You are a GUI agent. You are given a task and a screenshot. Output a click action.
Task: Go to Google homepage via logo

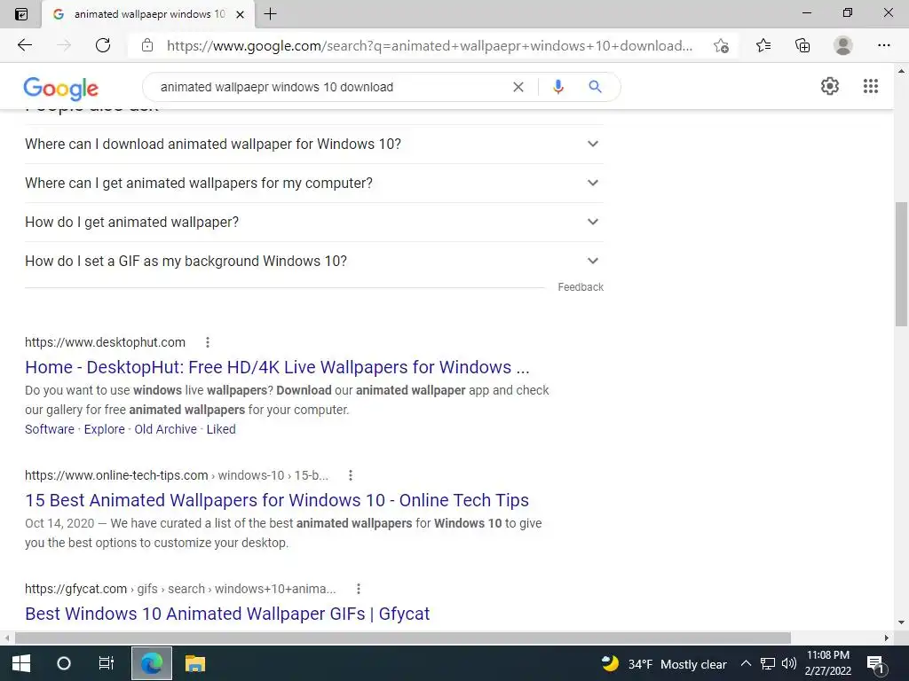[61, 88]
